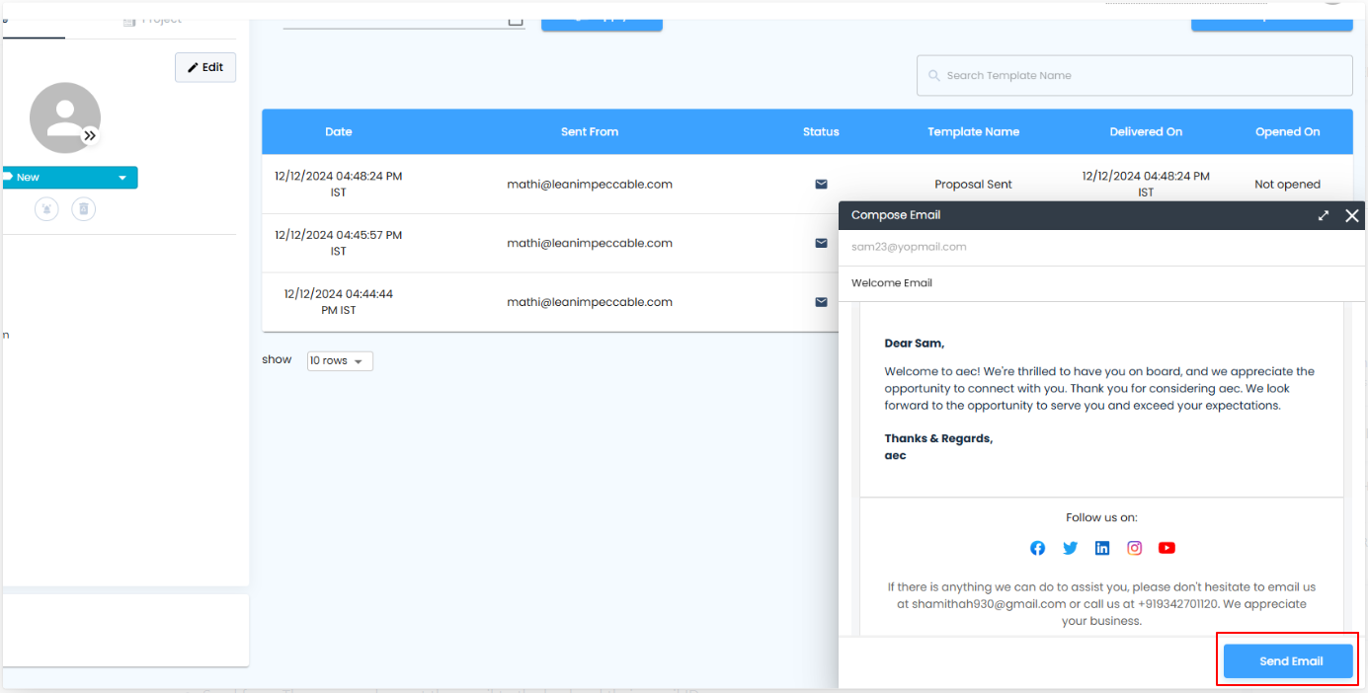Select the date 12/12/2024 04:48:24 PM cell
Screen dimensions: 1368x693
coord(339,184)
